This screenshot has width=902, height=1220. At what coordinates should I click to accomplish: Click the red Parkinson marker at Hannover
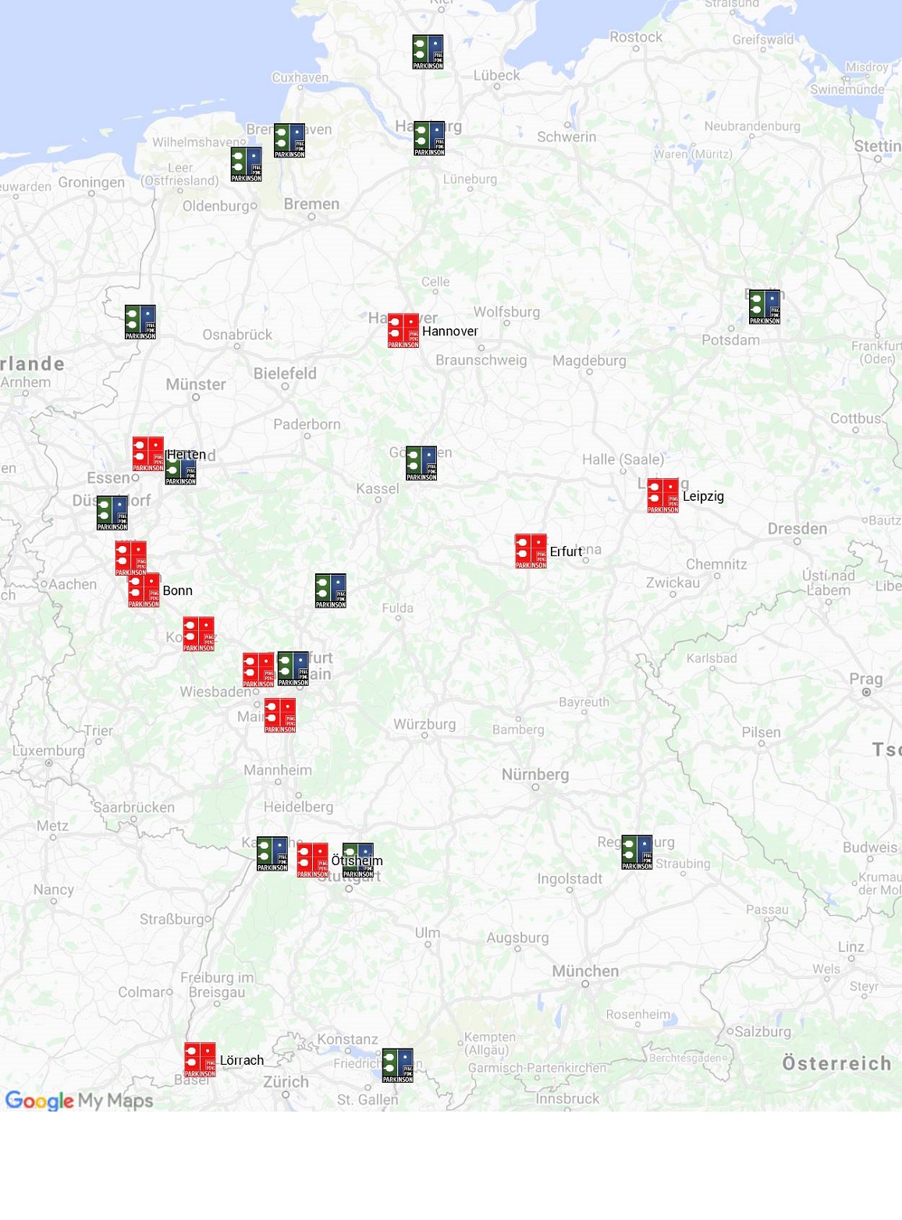click(x=403, y=331)
